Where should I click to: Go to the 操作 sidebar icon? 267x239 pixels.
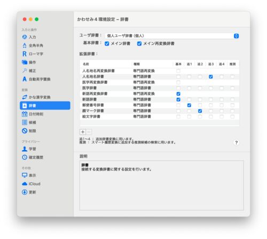(x=25, y=62)
